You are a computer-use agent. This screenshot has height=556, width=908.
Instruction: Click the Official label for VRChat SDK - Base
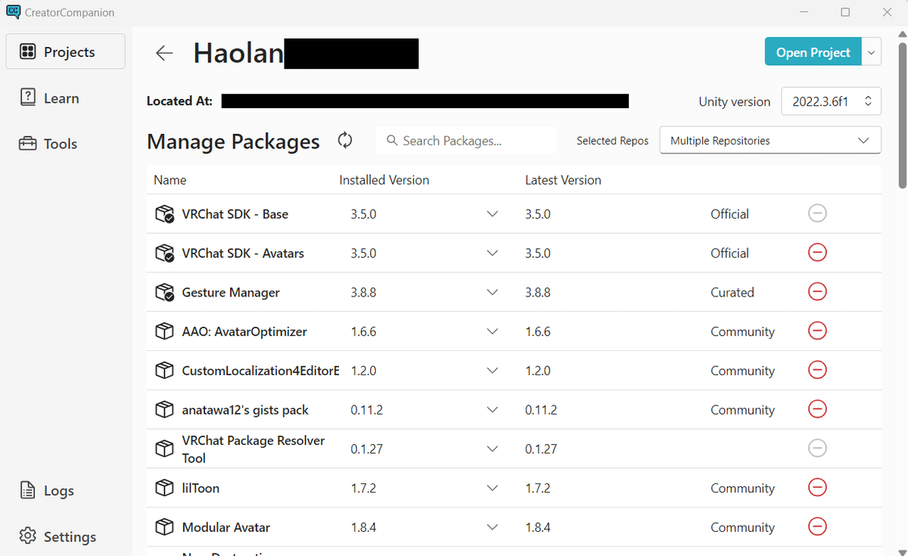(x=729, y=214)
